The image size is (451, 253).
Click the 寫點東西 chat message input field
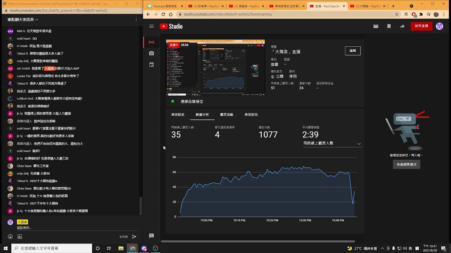63,228
